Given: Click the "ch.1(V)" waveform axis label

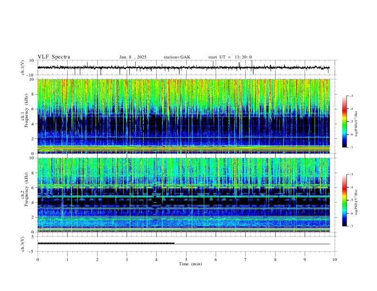Looking at the screenshot, I should click(23, 68).
